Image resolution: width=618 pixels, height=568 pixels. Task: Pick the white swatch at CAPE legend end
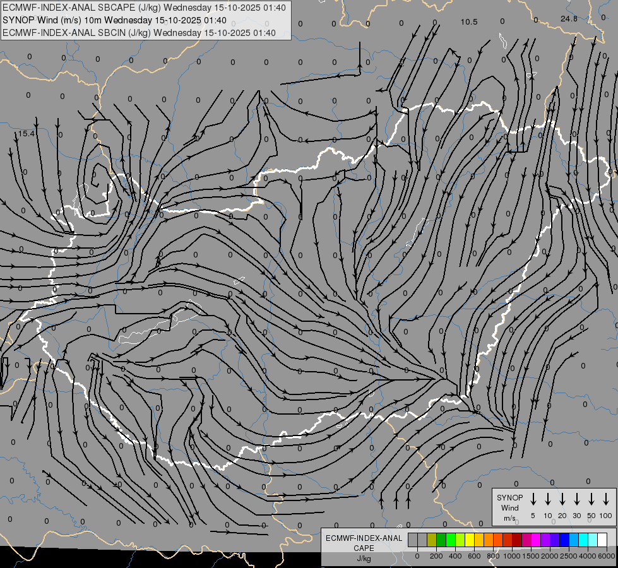(602, 540)
